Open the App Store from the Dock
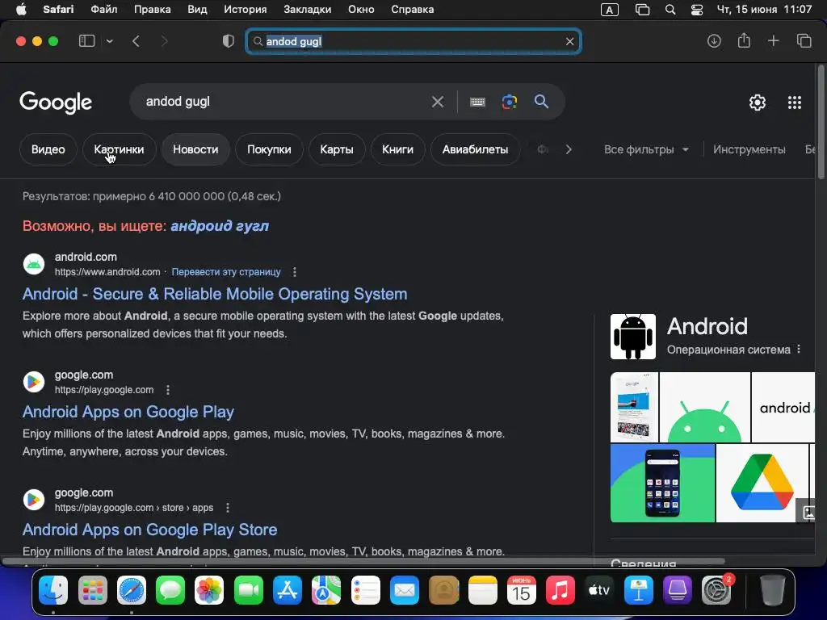Image resolution: width=827 pixels, height=620 pixels. click(x=288, y=589)
